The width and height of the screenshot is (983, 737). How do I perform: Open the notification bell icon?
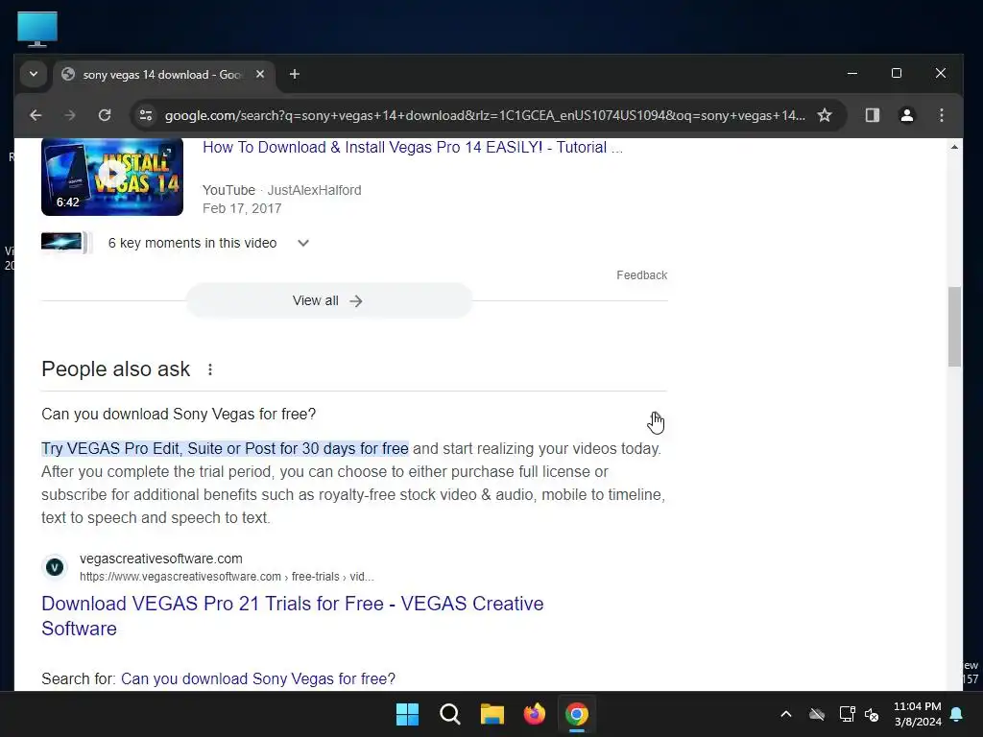click(x=957, y=714)
